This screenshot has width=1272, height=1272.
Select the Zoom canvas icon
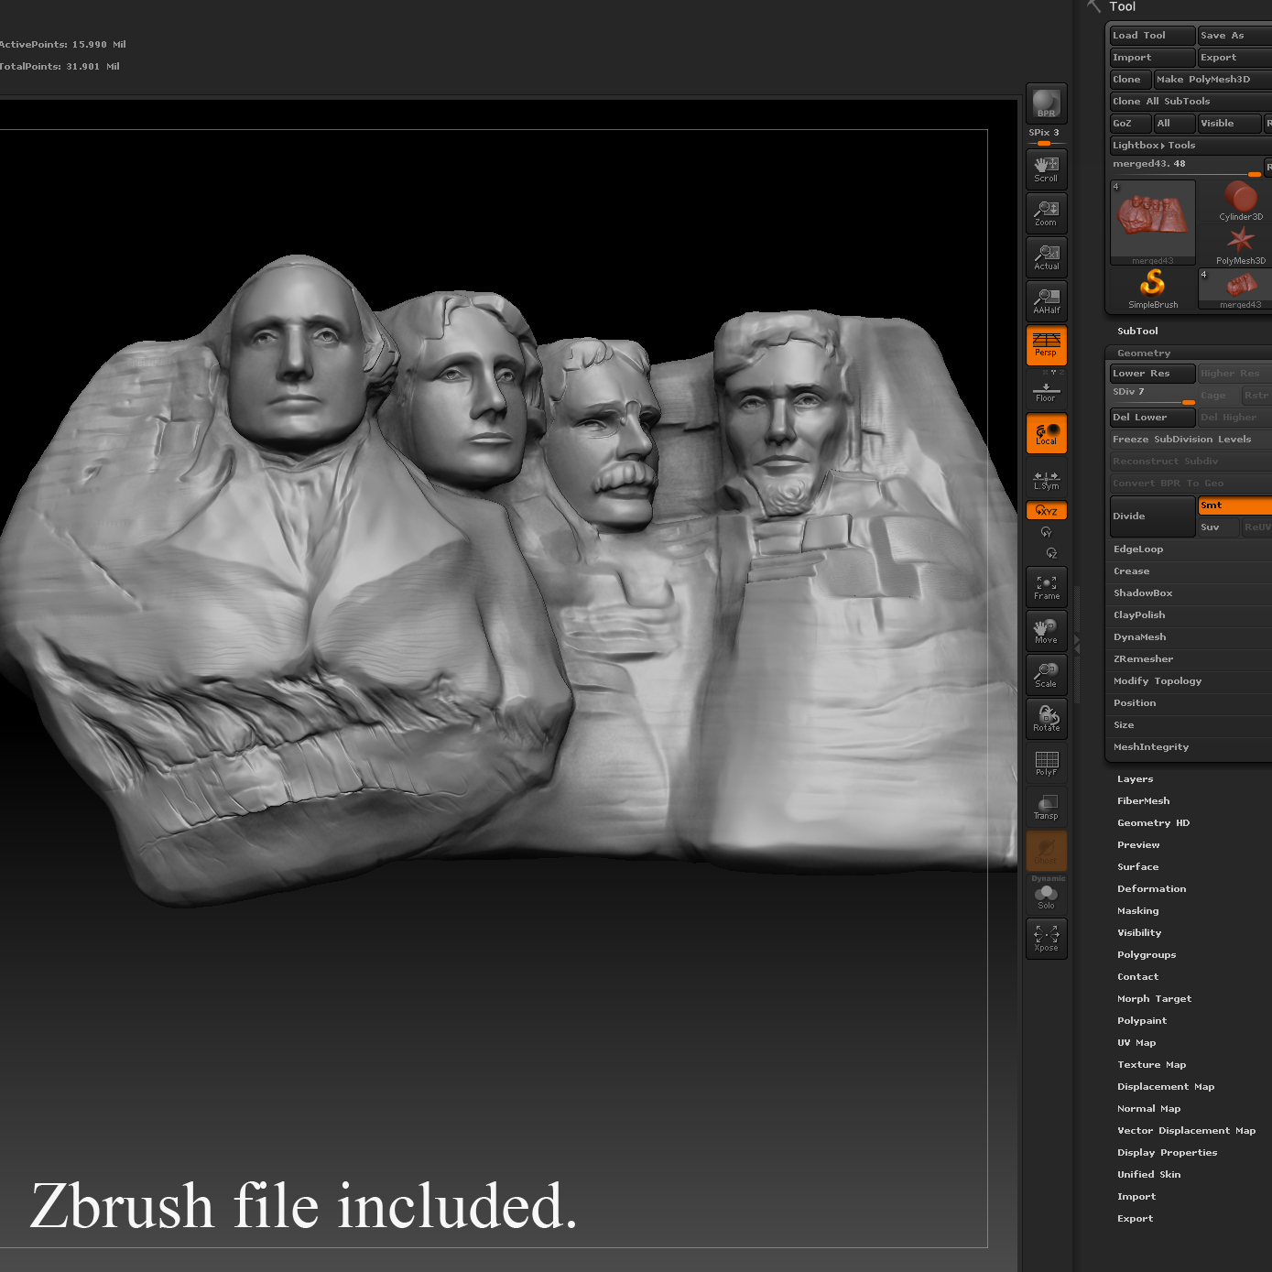1046,213
